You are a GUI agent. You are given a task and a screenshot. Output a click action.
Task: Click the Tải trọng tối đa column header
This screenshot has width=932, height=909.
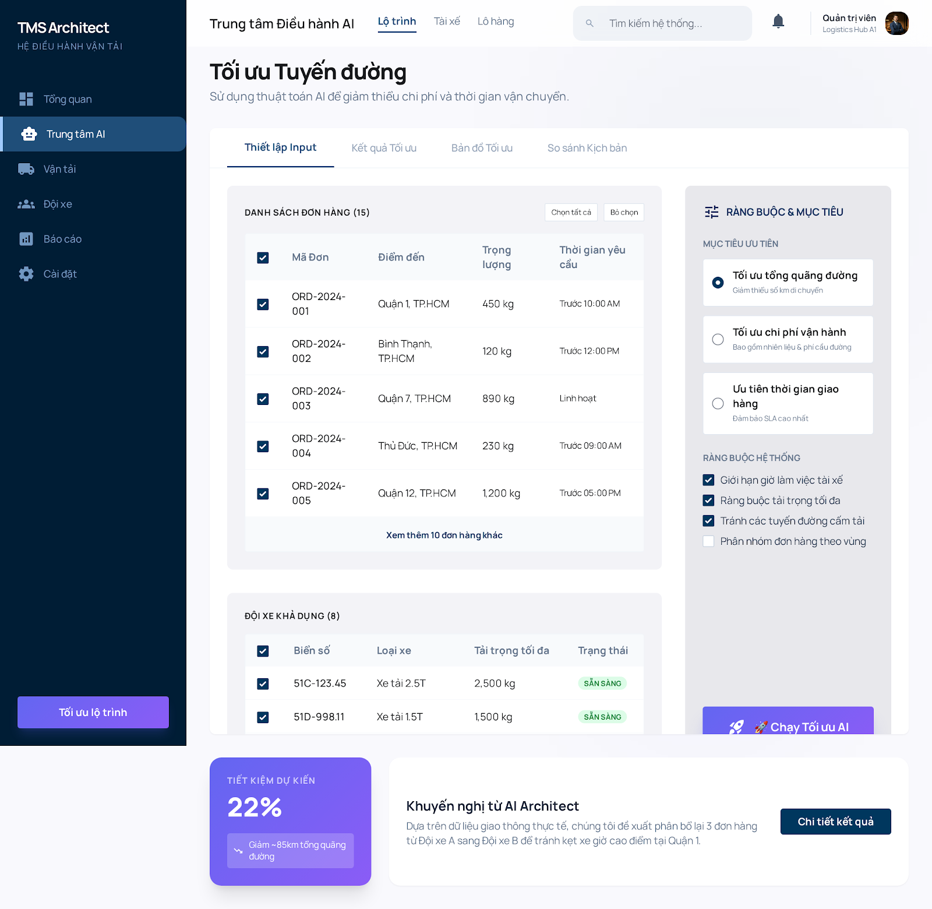(511, 651)
